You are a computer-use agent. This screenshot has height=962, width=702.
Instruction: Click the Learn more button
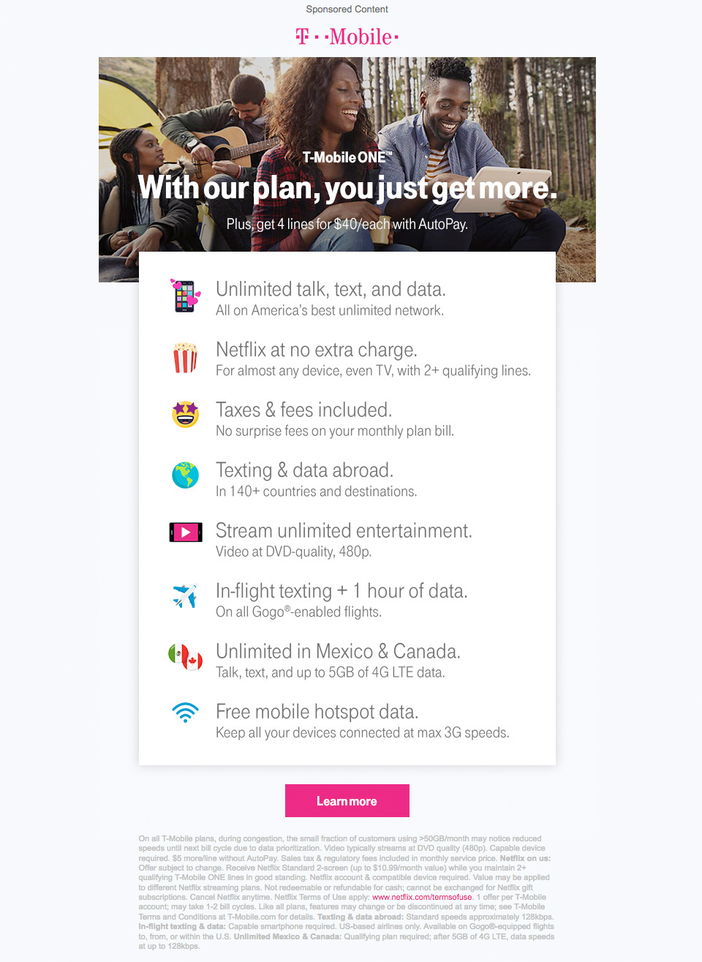click(x=347, y=801)
